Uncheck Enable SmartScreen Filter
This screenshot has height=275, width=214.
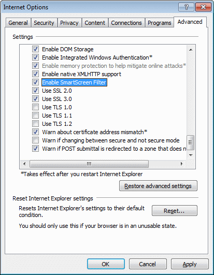35,82
